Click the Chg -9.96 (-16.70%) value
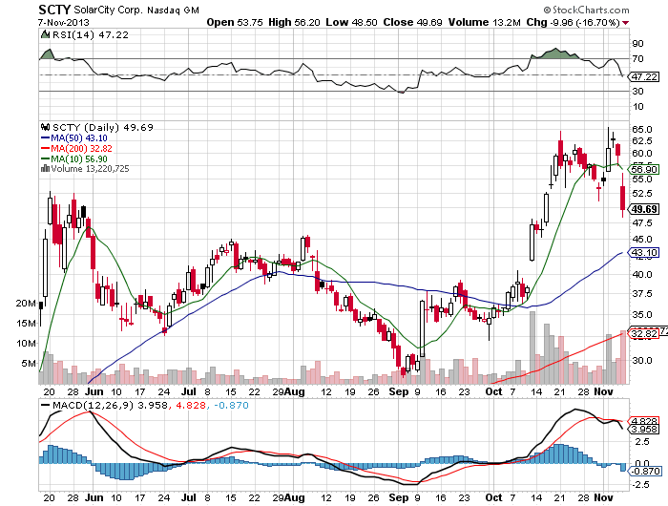Screen dimensions: 668x506 (x=573, y=22)
